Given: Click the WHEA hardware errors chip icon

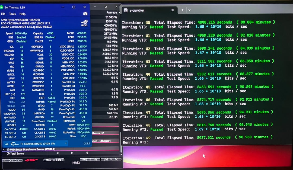Looking at the screenshot, I should 8,150.
